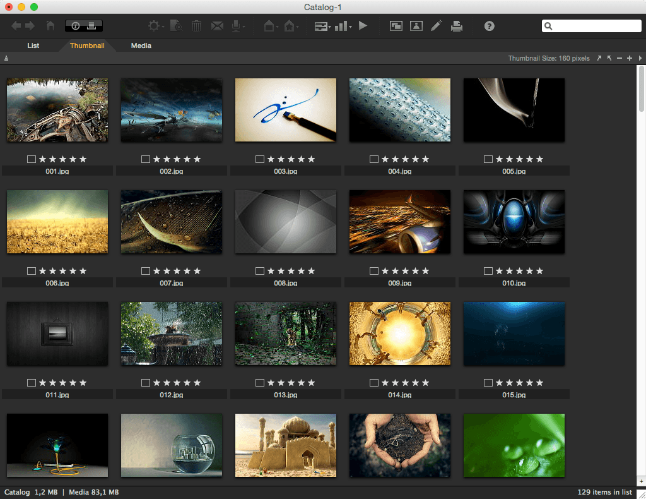Open the gear actions dropdown

(x=156, y=26)
